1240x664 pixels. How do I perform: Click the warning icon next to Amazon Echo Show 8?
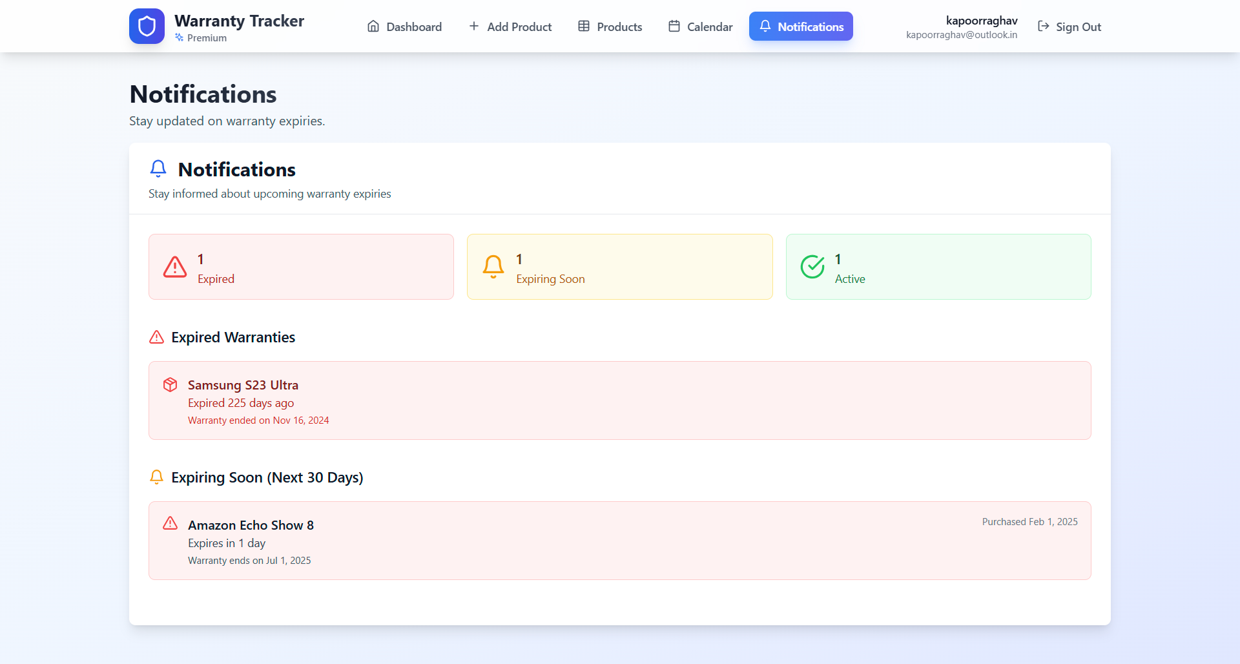pyautogui.click(x=170, y=523)
